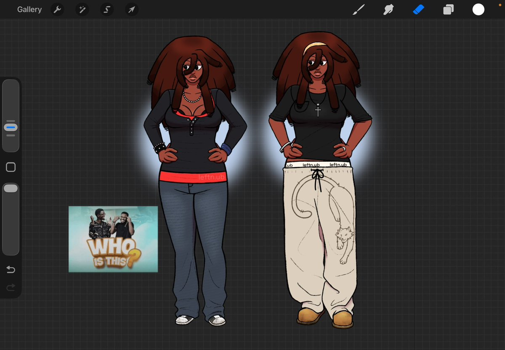Open the Gallery view
This screenshot has height=350, width=505.
(x=29, y=9)
